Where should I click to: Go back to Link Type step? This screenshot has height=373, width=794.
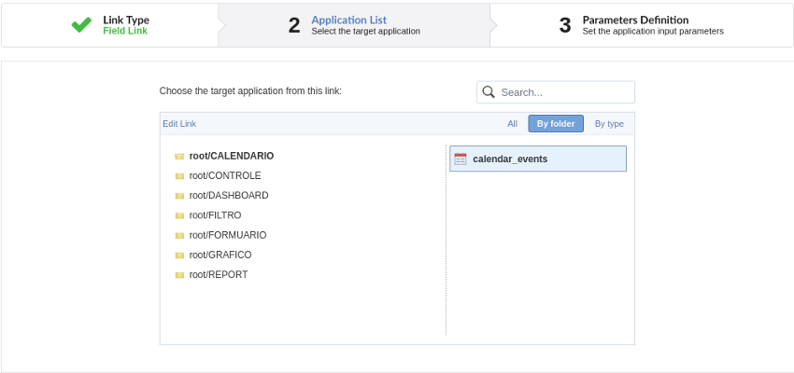[110, 25]
